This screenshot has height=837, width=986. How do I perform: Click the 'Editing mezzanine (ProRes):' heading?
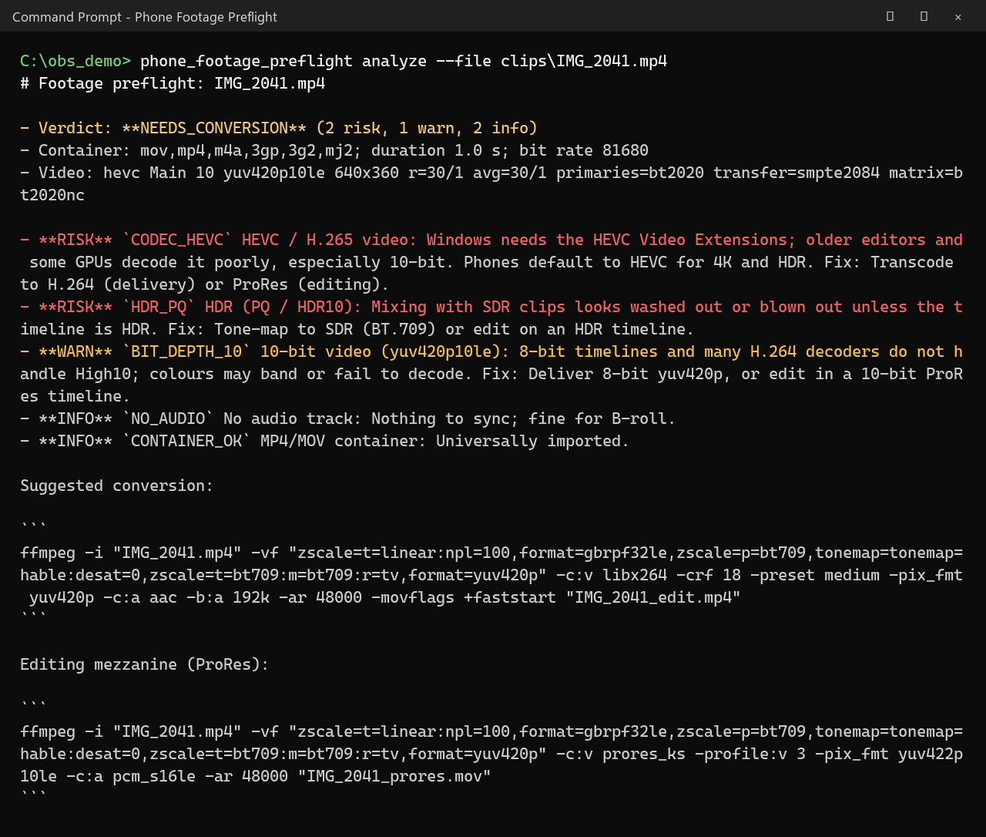pos(145,664)
